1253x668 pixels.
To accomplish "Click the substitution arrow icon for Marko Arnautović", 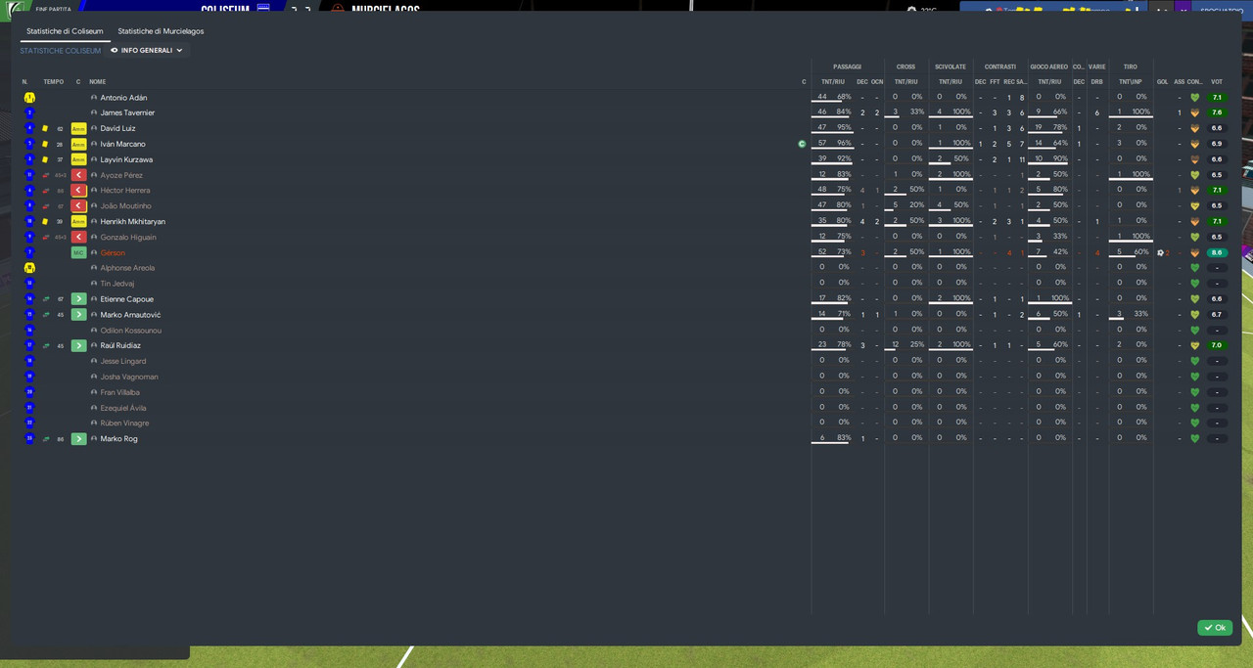I will (45, 315).
